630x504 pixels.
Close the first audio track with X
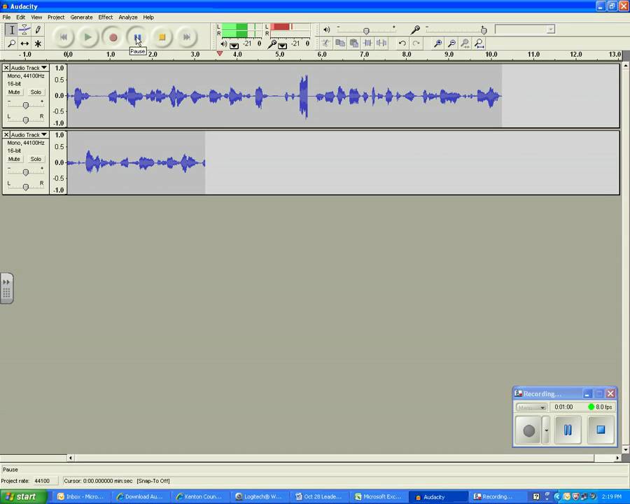click(6, 67)
